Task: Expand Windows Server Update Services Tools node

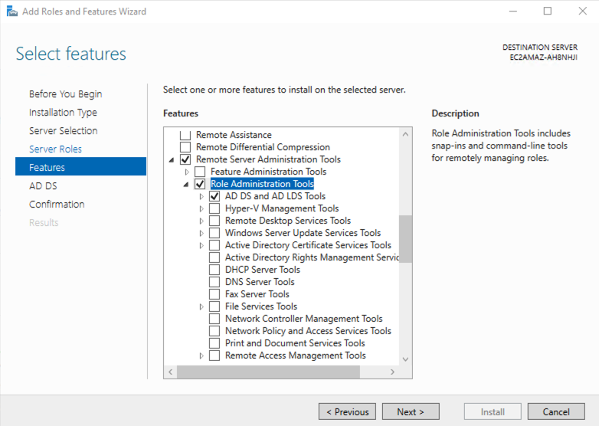Action: click(201, 233)
